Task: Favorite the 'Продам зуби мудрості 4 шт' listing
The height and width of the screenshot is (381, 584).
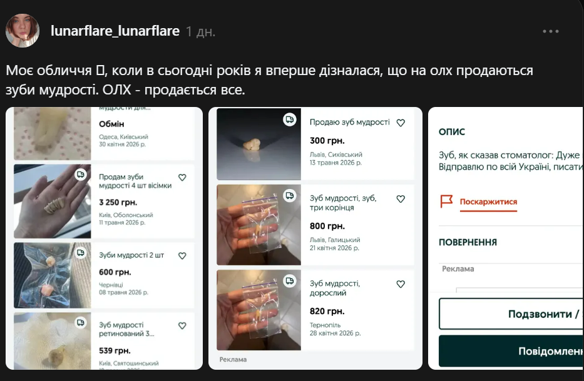Action: [x=182, y=178]
